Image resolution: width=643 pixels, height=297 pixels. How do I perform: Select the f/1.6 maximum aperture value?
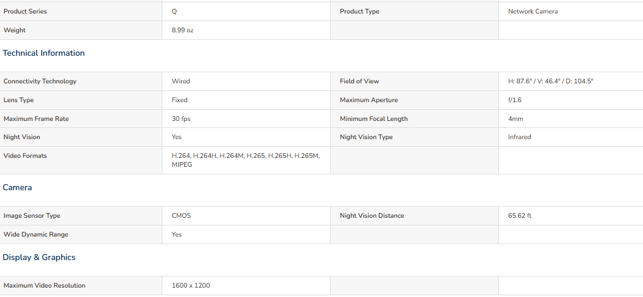point(515,100)
